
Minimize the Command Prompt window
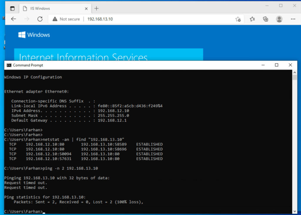pos(263,65)
